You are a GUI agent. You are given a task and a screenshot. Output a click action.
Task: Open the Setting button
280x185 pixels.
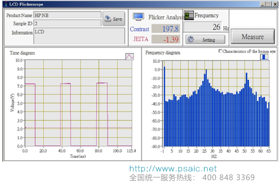(205, 40)
